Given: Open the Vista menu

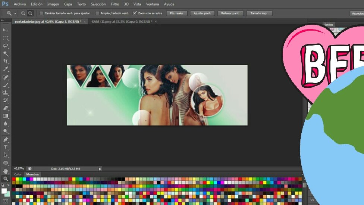Looking at the screenshot, I should 137,4.
